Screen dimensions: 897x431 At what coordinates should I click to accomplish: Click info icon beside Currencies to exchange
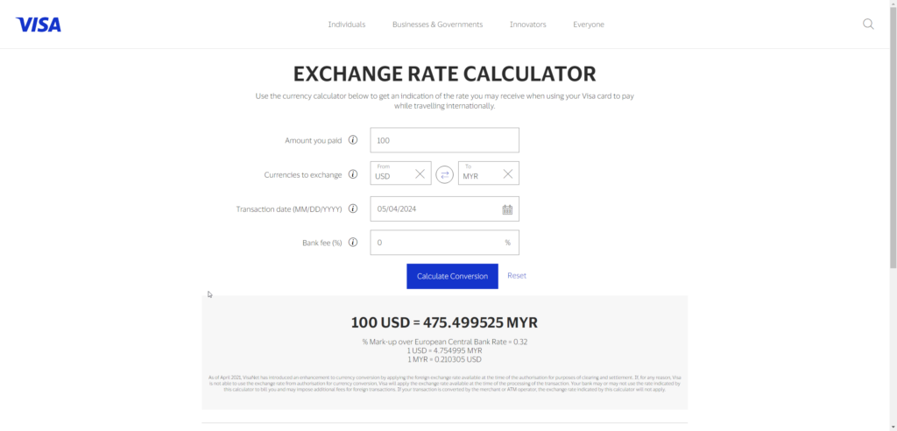[353, 174]
